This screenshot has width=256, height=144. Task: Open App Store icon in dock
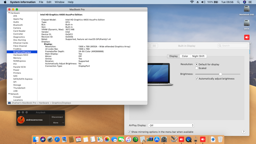coord(157,139)
